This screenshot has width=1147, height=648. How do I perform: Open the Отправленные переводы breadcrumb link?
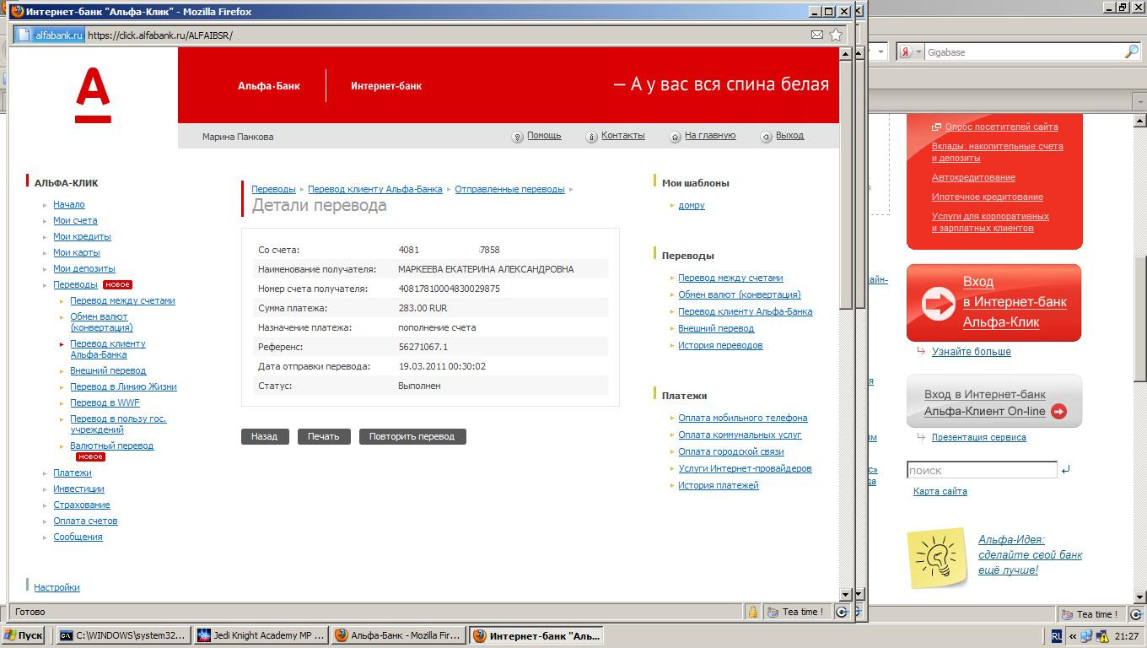tap(509, 189)
